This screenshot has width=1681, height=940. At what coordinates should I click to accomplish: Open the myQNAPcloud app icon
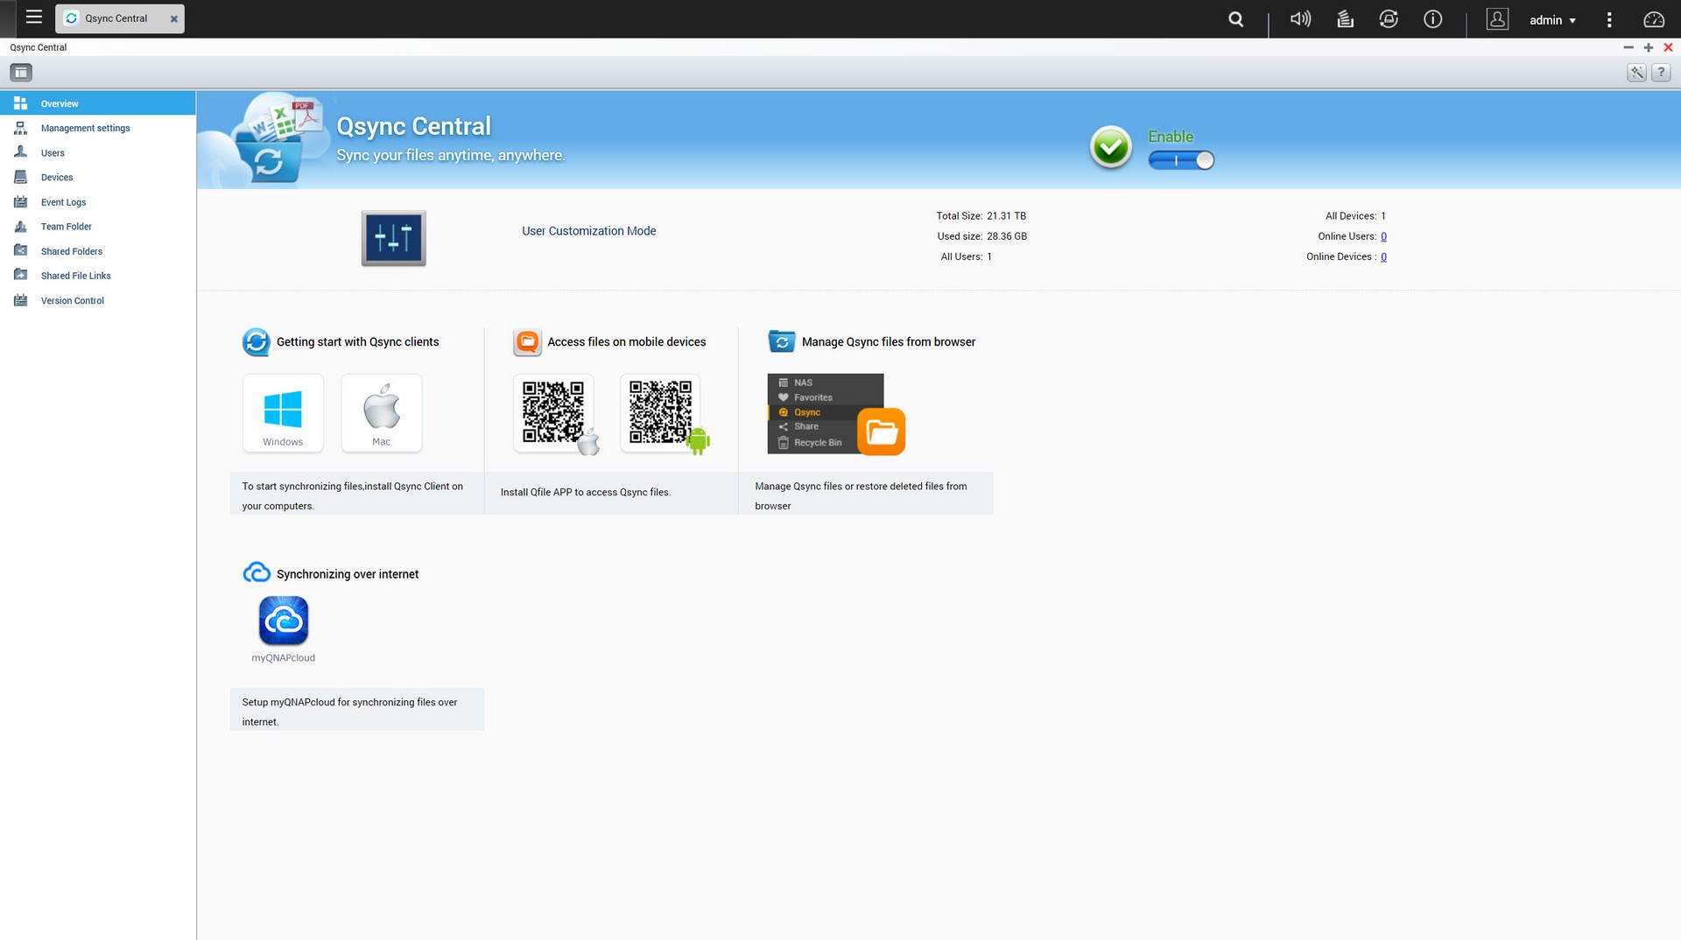tap(283, 621)
